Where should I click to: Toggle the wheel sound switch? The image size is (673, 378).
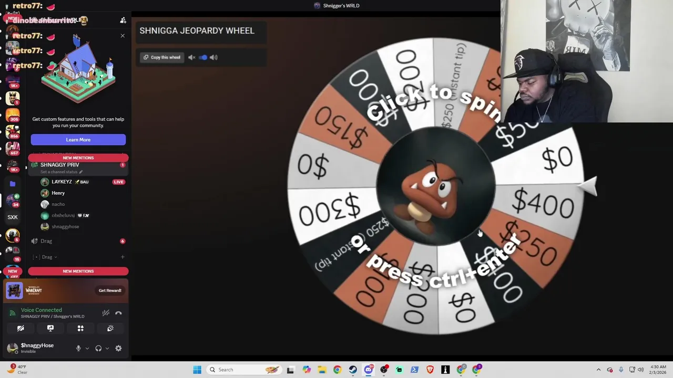tap(203, 57)
